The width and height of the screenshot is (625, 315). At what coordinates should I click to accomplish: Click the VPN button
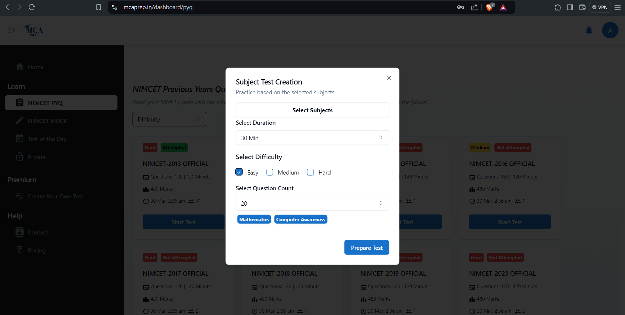tap(600, 7)
